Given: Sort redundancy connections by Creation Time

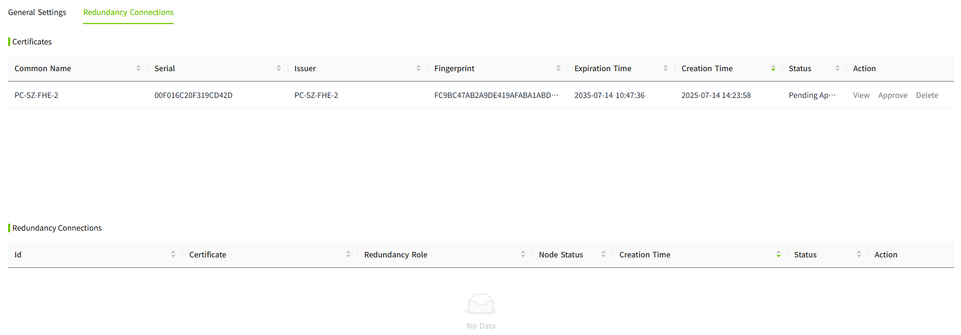Looking at the screenshot, I should click(778, 255).
